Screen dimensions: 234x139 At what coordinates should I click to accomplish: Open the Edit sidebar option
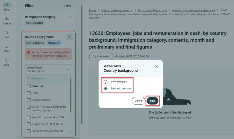(x=7, y=35)
